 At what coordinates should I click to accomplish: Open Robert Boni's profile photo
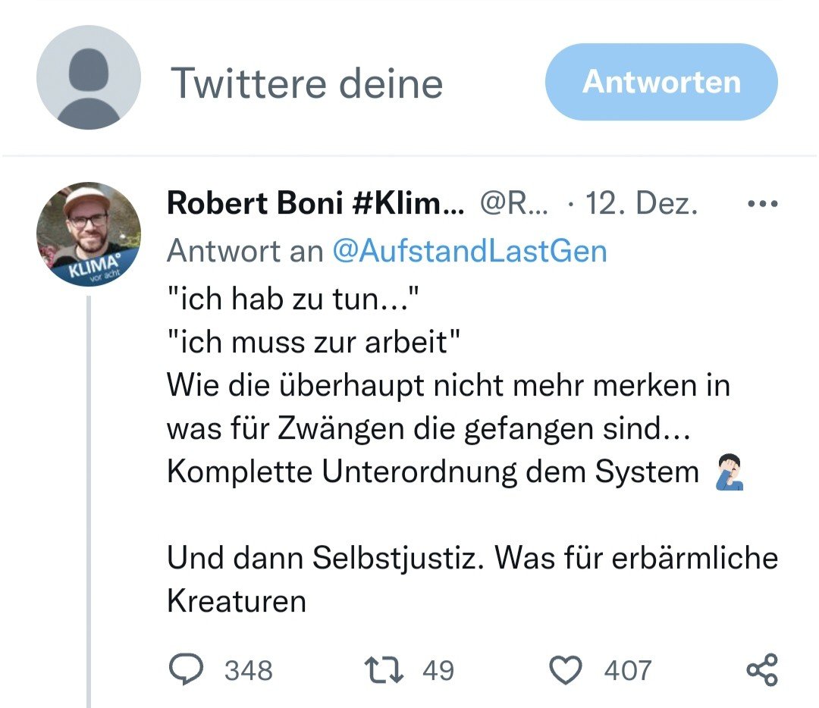point(89,233)
